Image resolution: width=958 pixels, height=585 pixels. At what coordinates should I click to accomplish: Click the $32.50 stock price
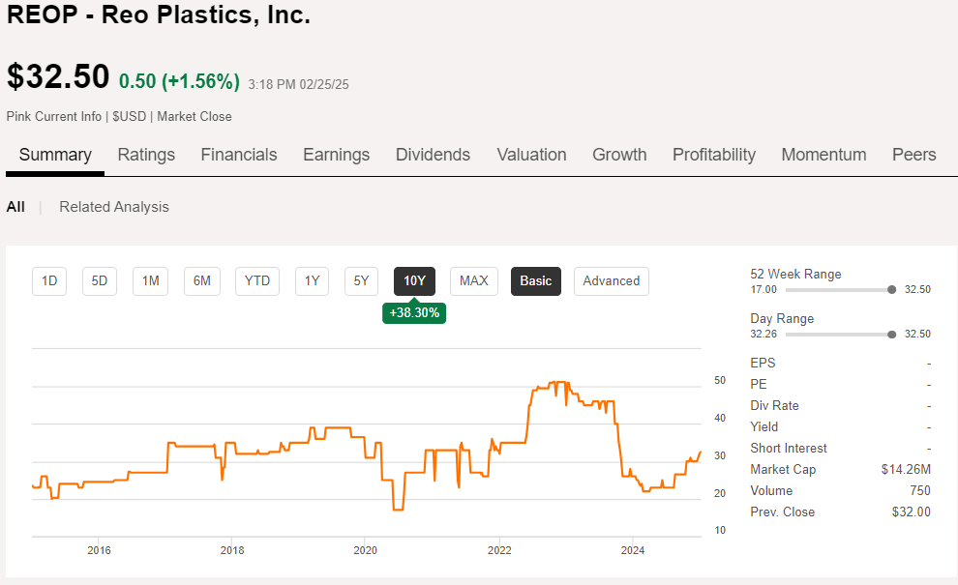(x=58, y=77)
